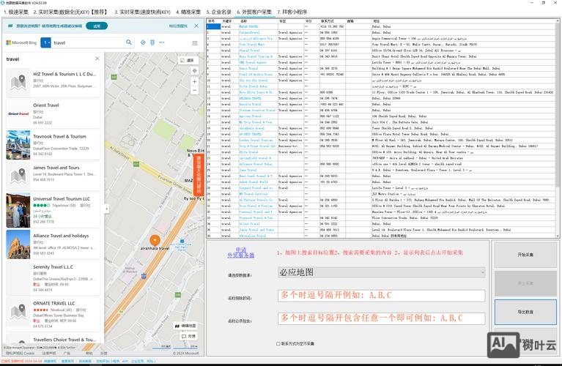Click the remind later link in banner
562x366 pixels.
[x=178, y=26]
